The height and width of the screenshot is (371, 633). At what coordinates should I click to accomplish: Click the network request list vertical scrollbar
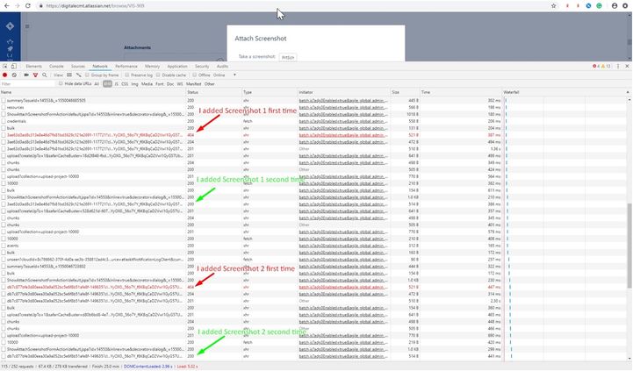[629, 246]
